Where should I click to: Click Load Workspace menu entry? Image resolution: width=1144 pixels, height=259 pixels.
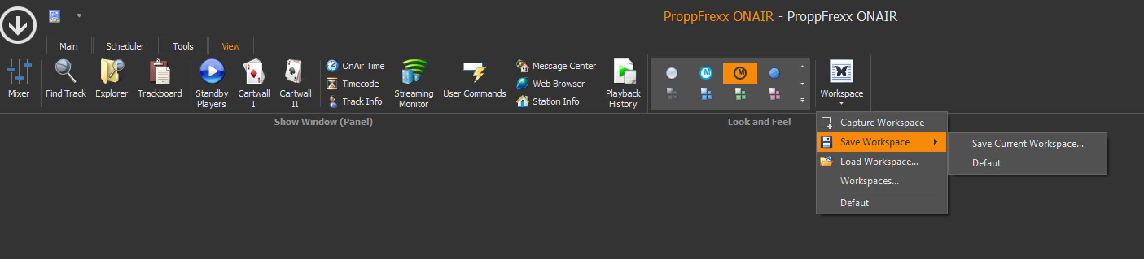[879, 162]
